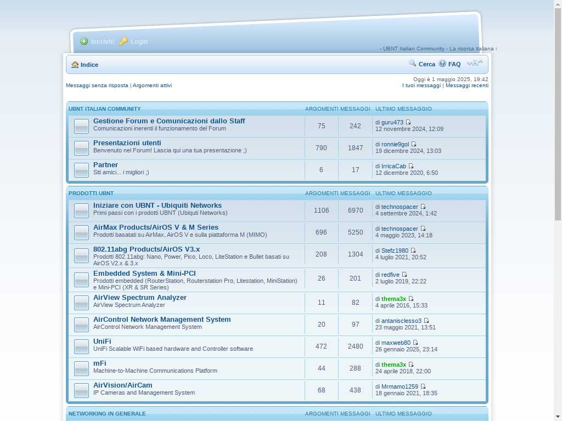
Task: Click forum status icon for Presentazioni utenti
Action: coord(81,148)
